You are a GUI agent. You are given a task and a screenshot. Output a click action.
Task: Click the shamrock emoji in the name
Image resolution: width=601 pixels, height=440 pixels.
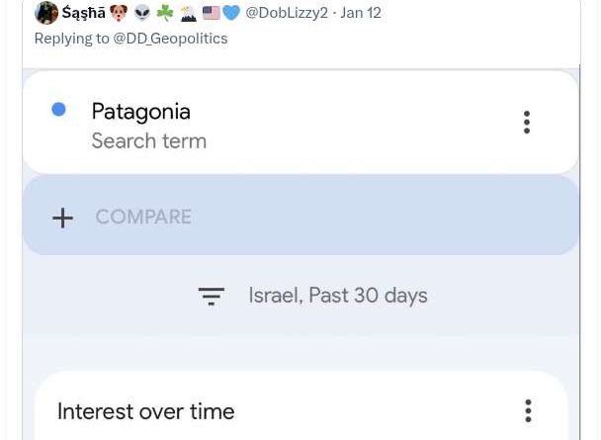pyautogui.click(x=165, y=13)
